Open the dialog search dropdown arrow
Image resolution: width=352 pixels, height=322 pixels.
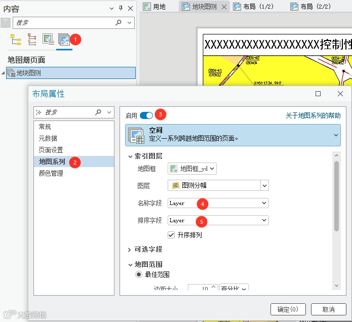point(109,112)
